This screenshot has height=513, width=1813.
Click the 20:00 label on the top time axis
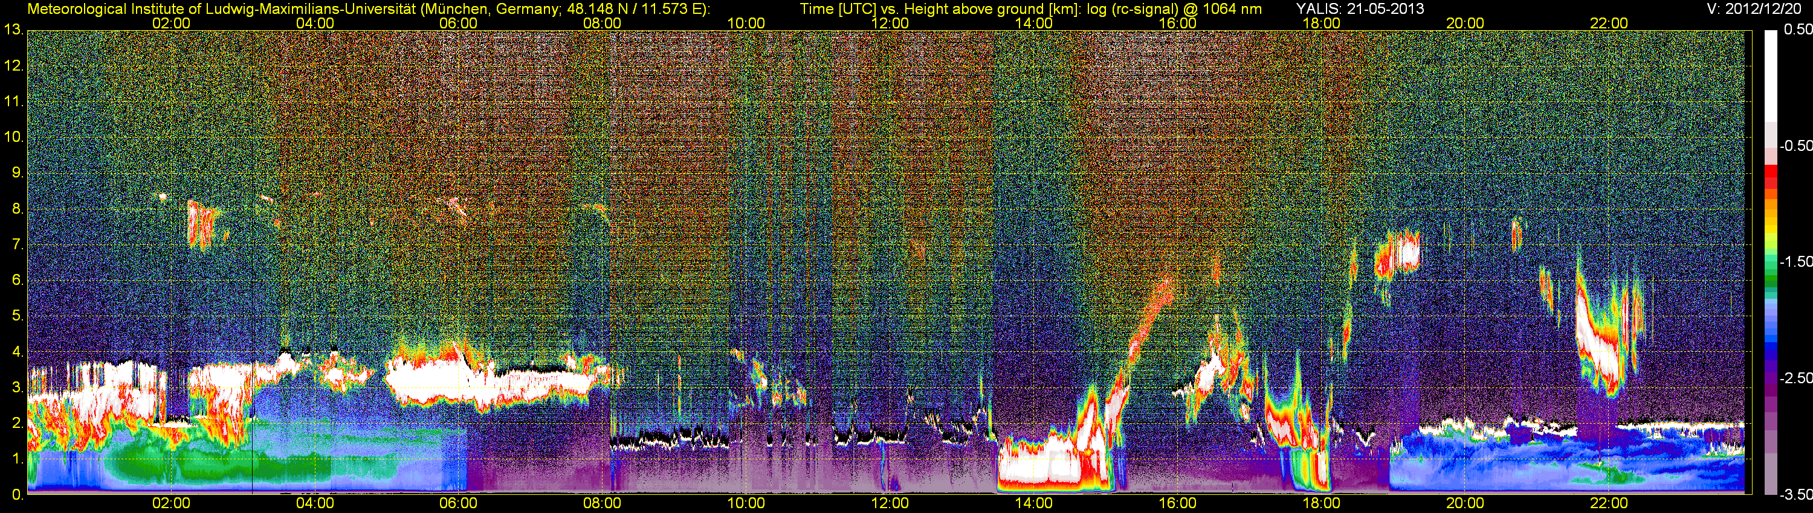click(x=1466, y=23)
